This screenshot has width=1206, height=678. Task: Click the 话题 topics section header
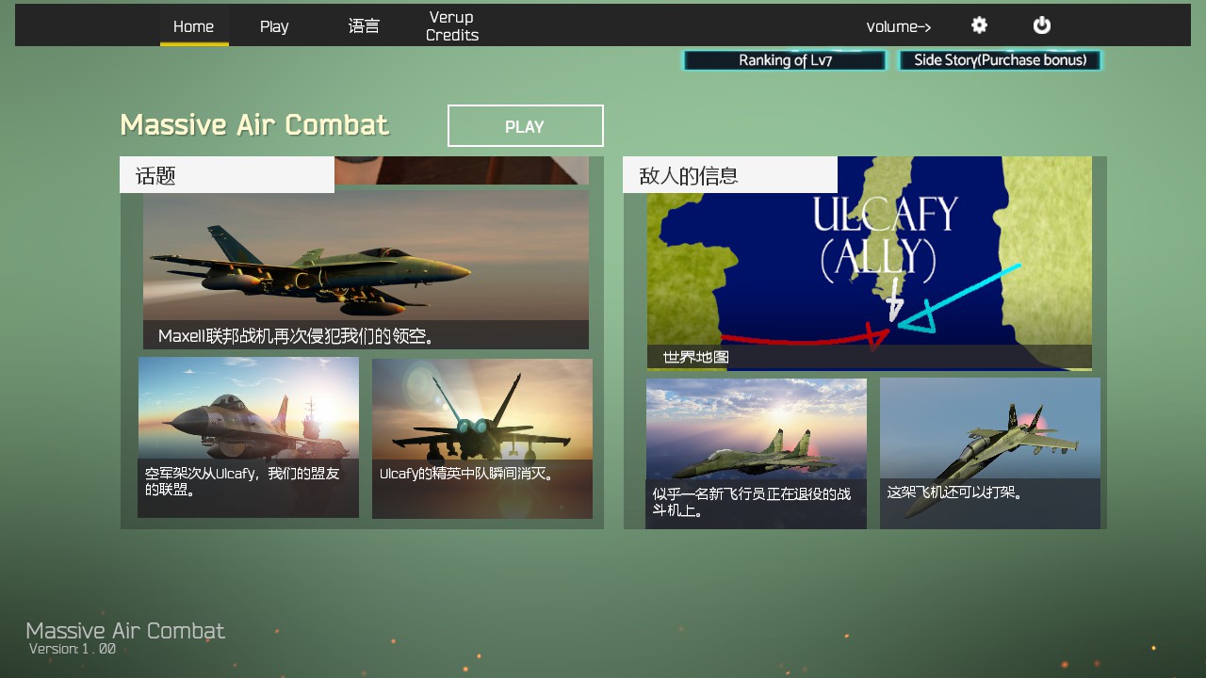(226, 175)
